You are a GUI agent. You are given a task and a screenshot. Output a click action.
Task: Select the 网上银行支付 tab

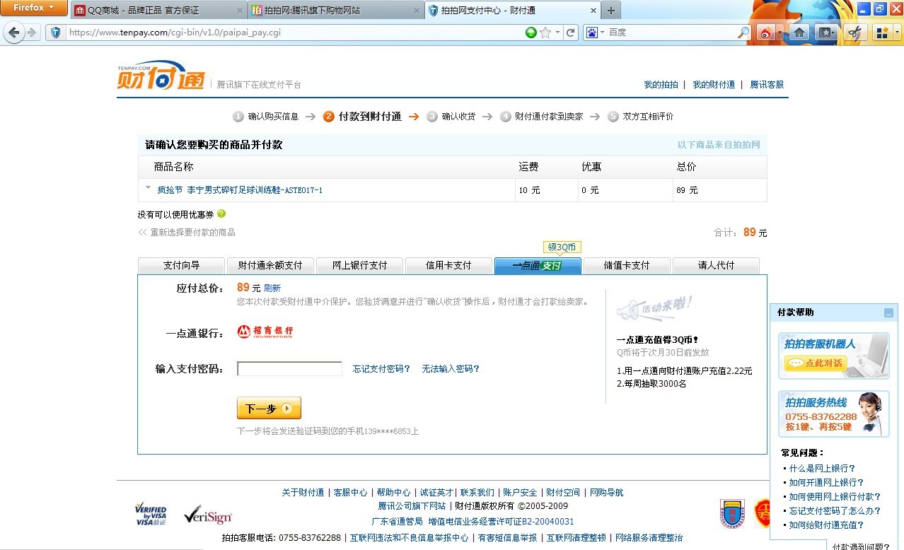click(x=359, y=266)
